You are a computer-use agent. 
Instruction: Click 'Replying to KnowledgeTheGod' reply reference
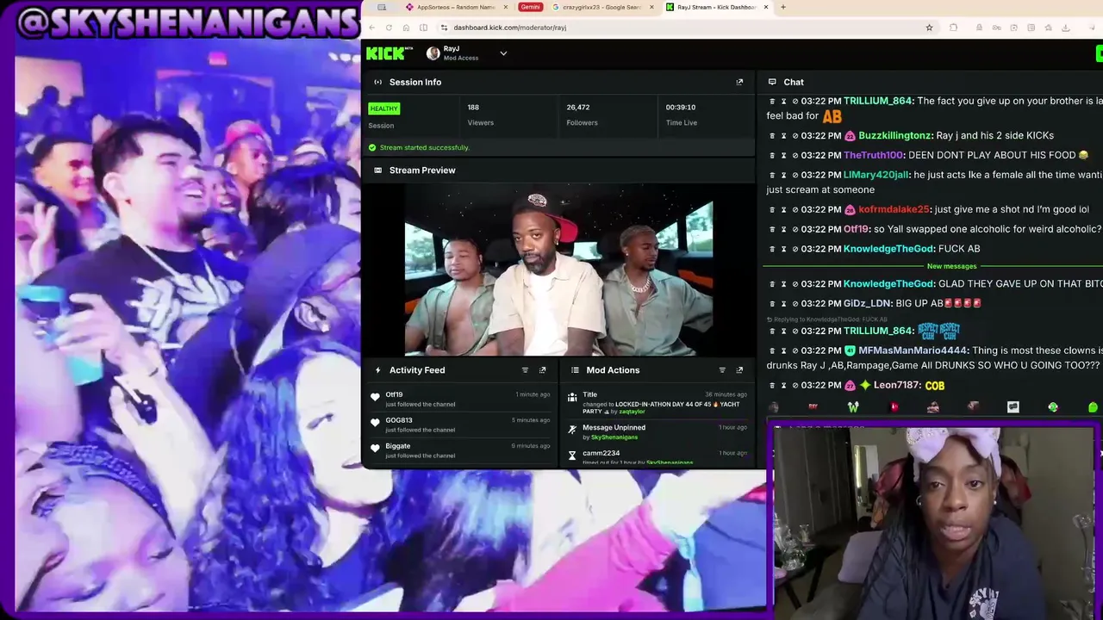[827, 319]
